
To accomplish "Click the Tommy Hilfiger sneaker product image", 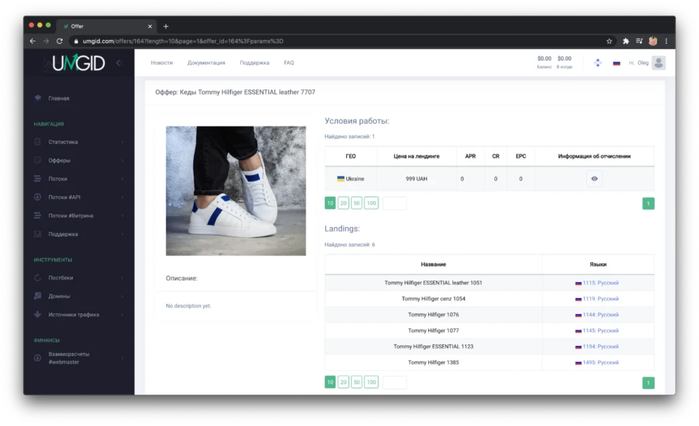I will pyautogui.click(x=236, y=190).
